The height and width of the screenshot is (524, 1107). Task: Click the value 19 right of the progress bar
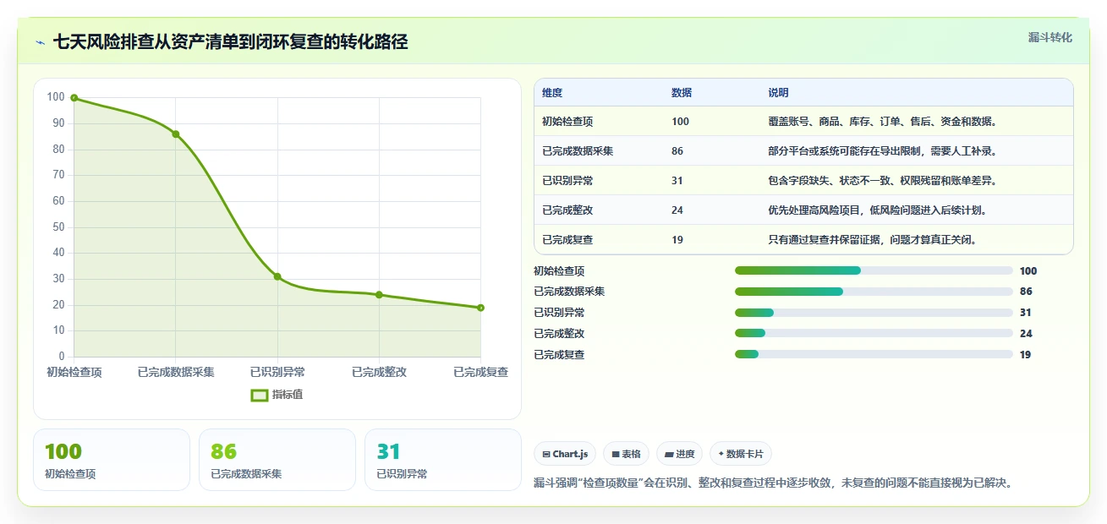(1025, 355)
